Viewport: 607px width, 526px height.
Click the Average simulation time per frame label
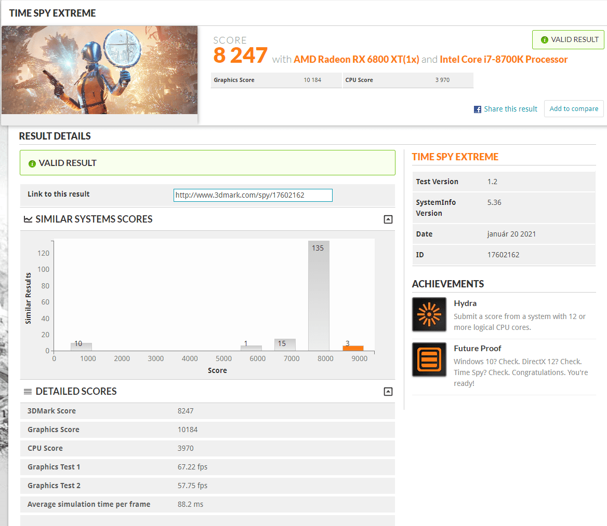coord(89,504)
